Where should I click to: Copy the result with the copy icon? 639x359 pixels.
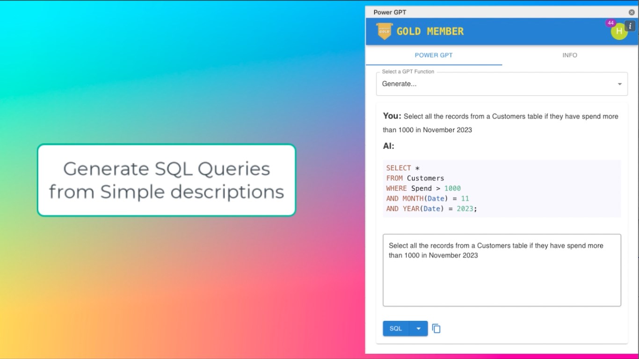(x=436, y=329)
